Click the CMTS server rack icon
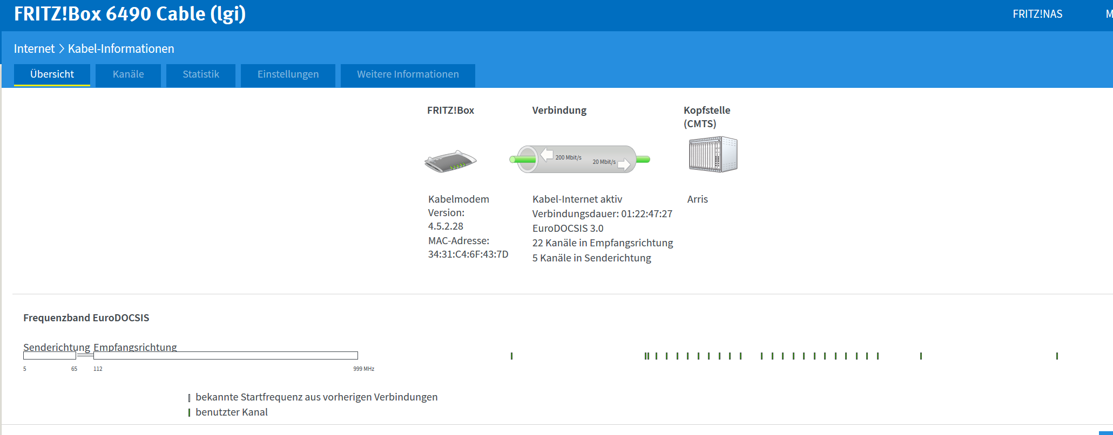Image resolution: width=1113 pixels, height=435 pixels. coord(712,155)
